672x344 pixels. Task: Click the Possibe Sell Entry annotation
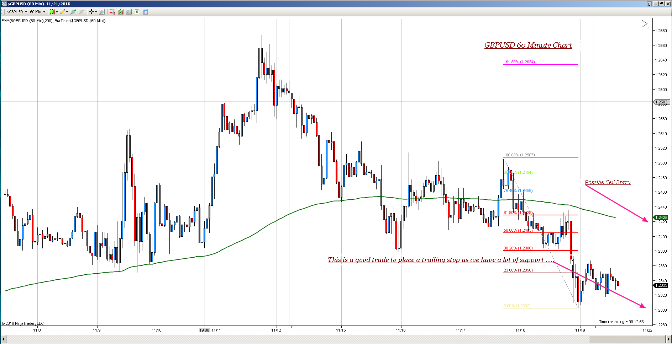click(x=608, y=182)
